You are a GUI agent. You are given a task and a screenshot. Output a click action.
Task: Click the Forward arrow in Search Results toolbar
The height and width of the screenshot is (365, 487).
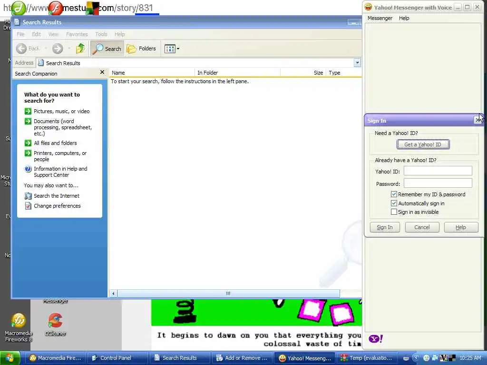[58, 48]
